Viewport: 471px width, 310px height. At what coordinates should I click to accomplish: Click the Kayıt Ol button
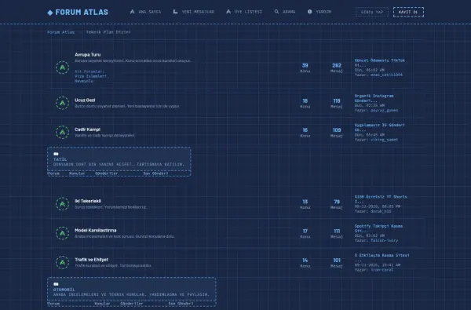pos(408,12)
